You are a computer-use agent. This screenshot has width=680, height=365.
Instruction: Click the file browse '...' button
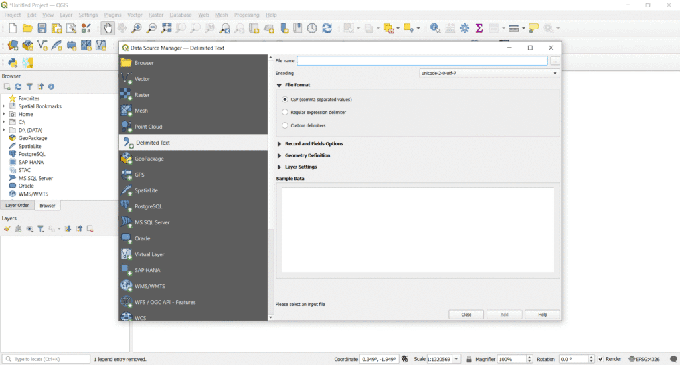(x=554, y=61)
